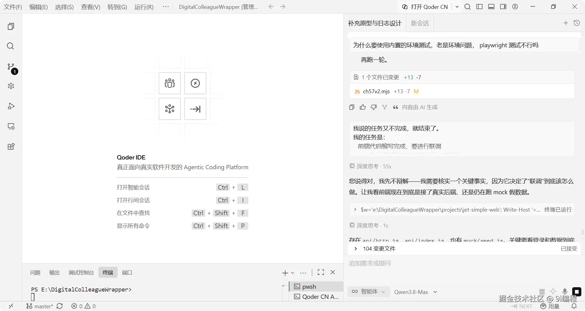Click the node-cluster tile in welcome page
This screenshot has width=585, height=311.
(x=170, y=109)
